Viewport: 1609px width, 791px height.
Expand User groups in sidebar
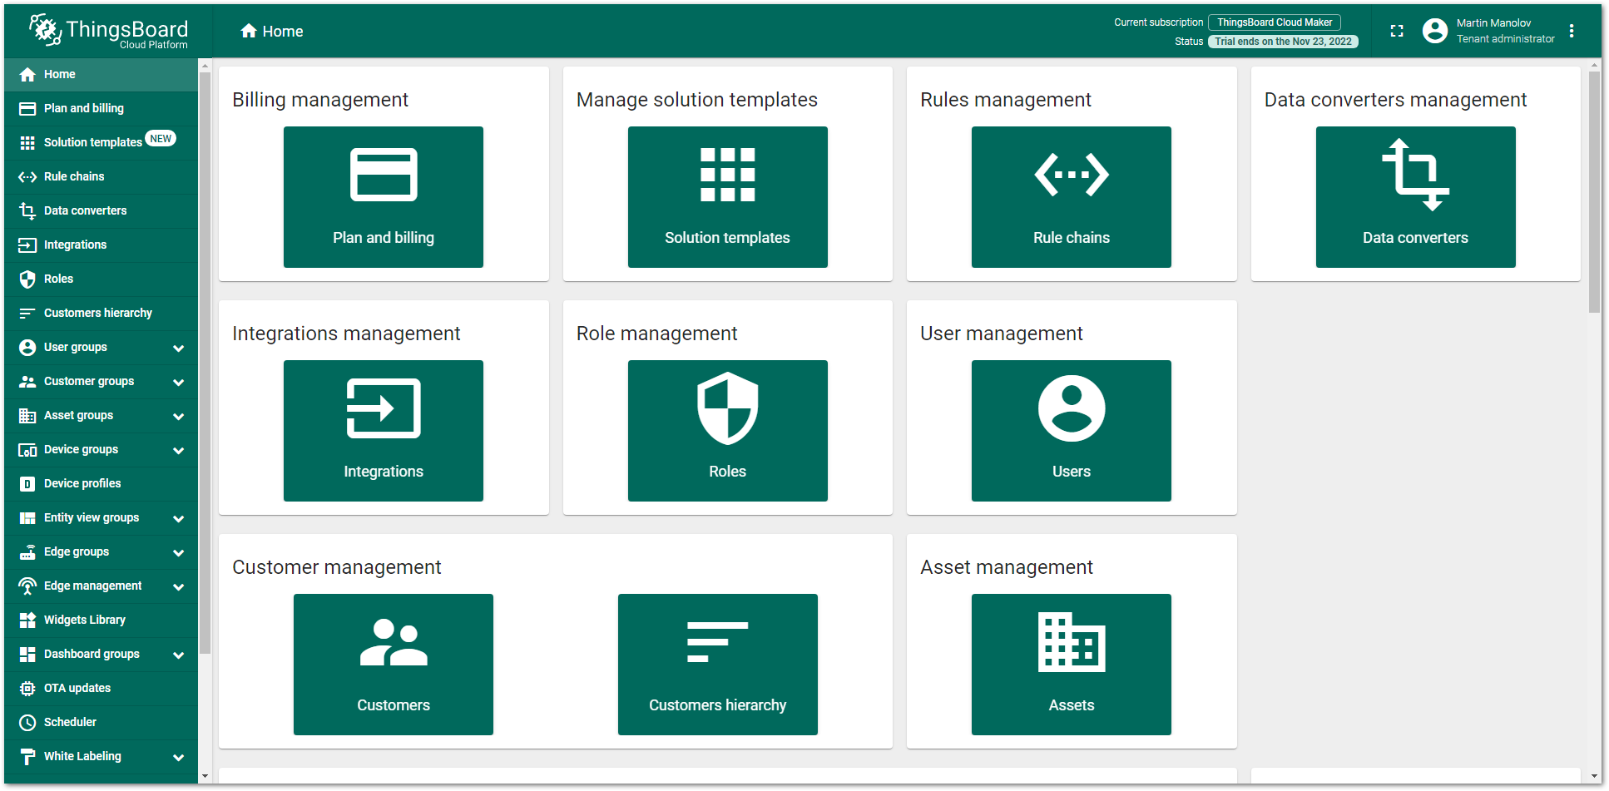(178, 348)
